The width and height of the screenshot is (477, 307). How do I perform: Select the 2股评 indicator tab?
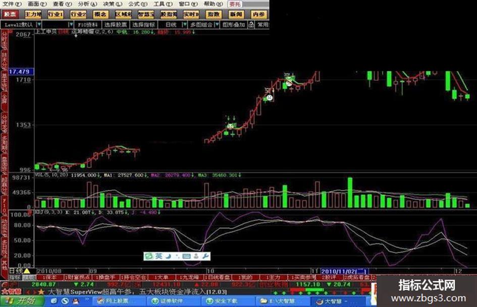pos(329,278)
